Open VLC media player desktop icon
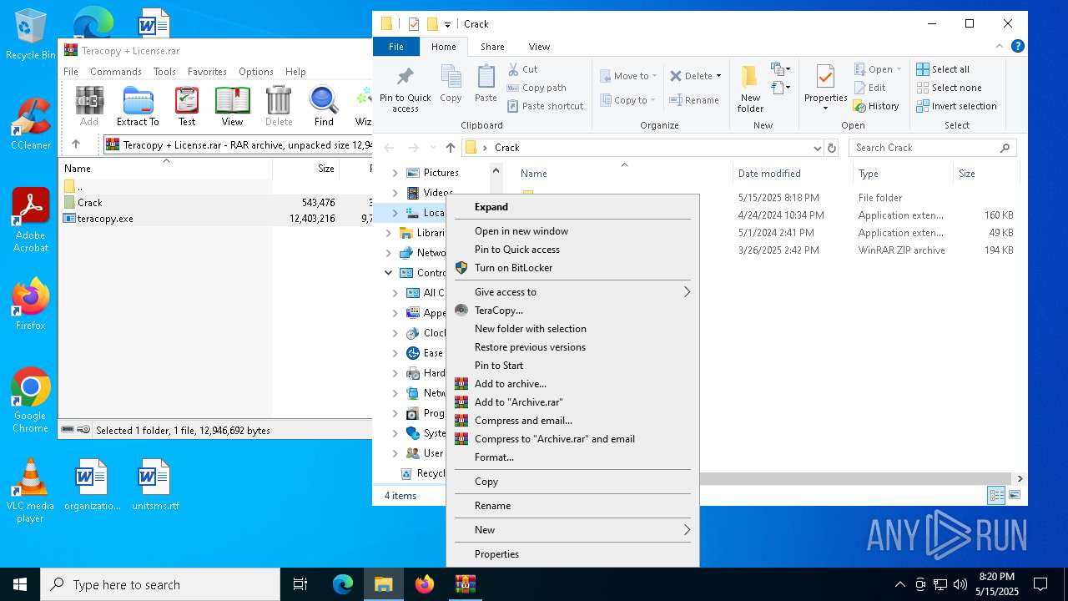The image size is (1068, 601). [31, 491]
